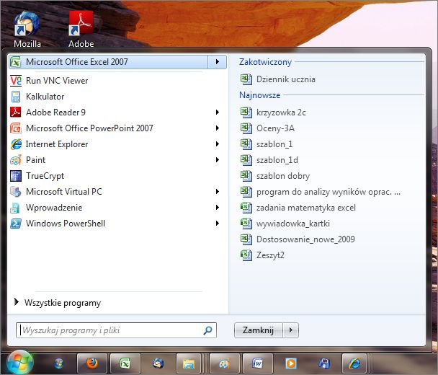Screen dimensions: 438x375
Task: Open Microsoft Office Excel 2007 from Start menu
Action: point(108,62)
